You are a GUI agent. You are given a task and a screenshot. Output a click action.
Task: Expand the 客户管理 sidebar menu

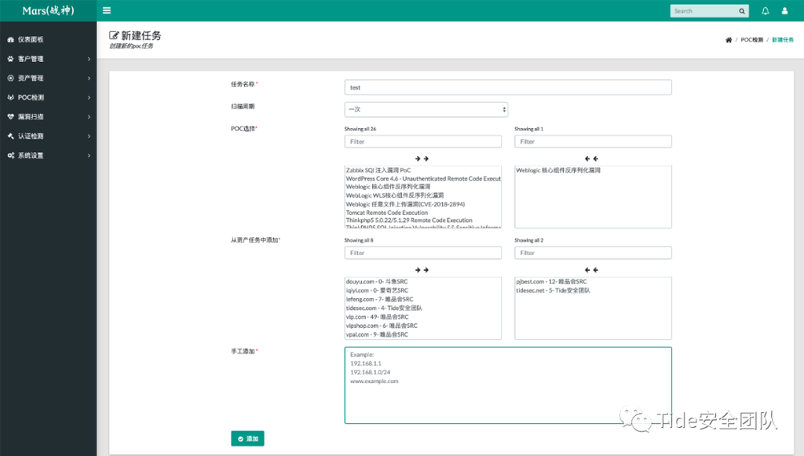click(47, 59)
